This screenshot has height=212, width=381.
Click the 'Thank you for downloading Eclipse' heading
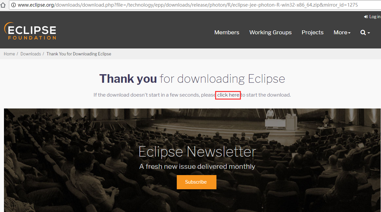[192, 79]
